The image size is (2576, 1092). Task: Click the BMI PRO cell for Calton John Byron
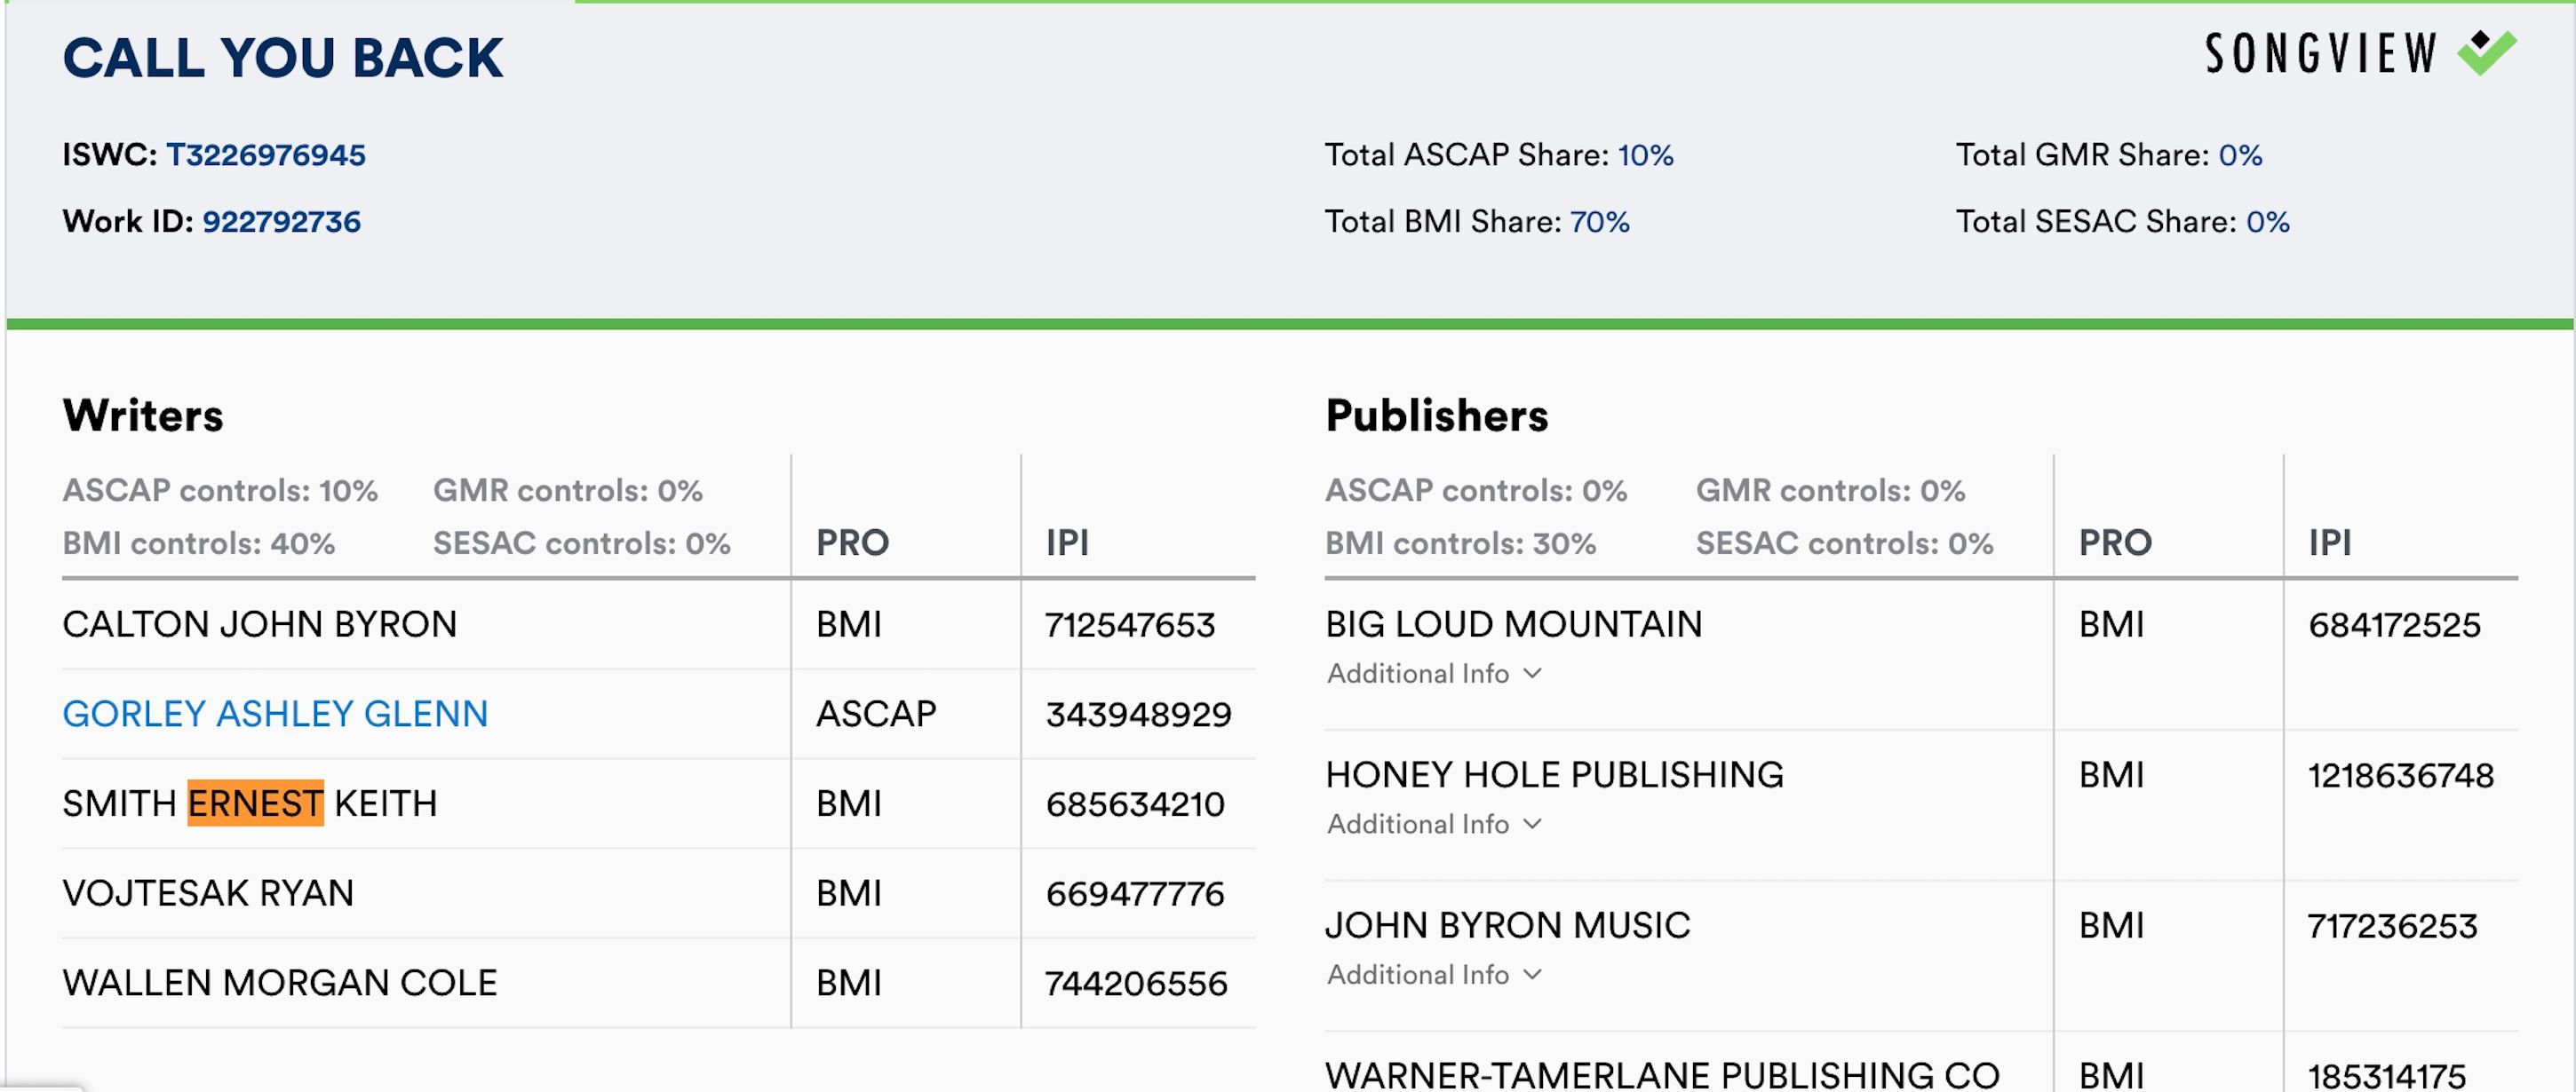point(849,624)
